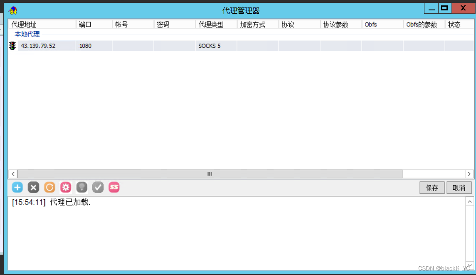476x275 pixels.
Task: Click the horizontal scrollbar left arrow
Action: 13,174
